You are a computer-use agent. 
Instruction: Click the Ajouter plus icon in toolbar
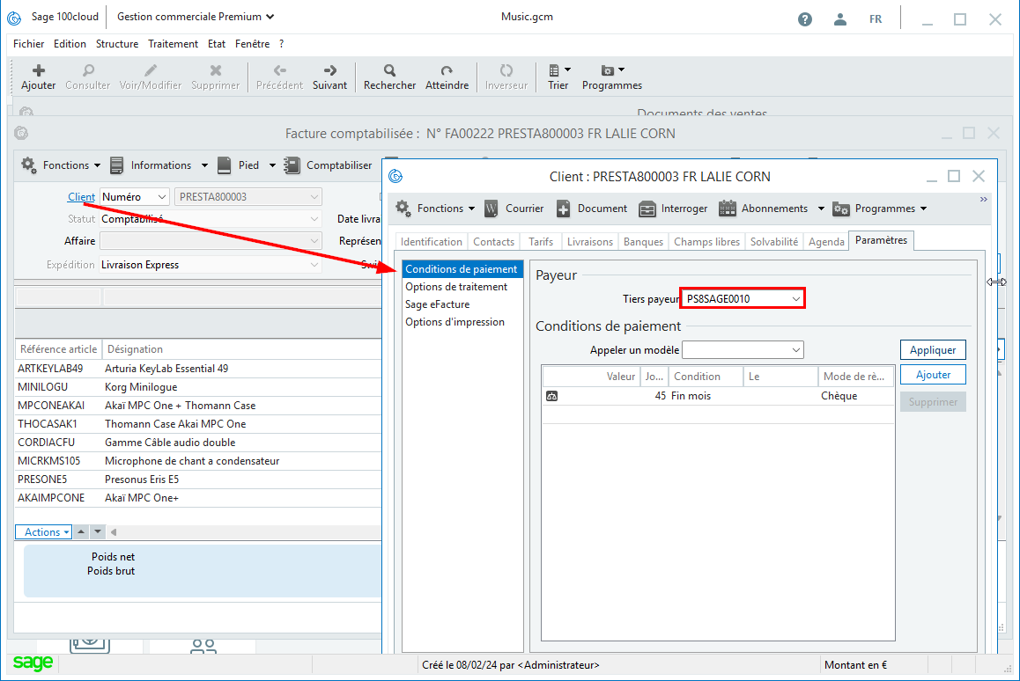38,71
